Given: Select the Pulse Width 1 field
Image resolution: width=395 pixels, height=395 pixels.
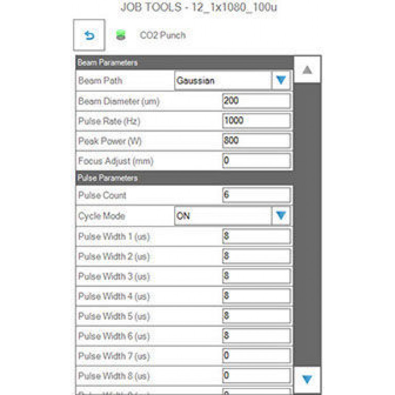Looking at the screenshot, I should point(256,236).
